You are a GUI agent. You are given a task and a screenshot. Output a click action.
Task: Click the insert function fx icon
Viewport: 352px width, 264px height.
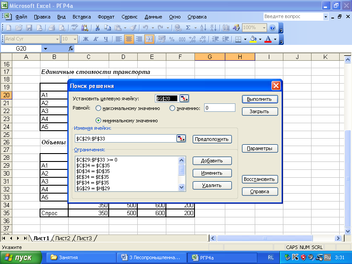click(x=71, y=48)
